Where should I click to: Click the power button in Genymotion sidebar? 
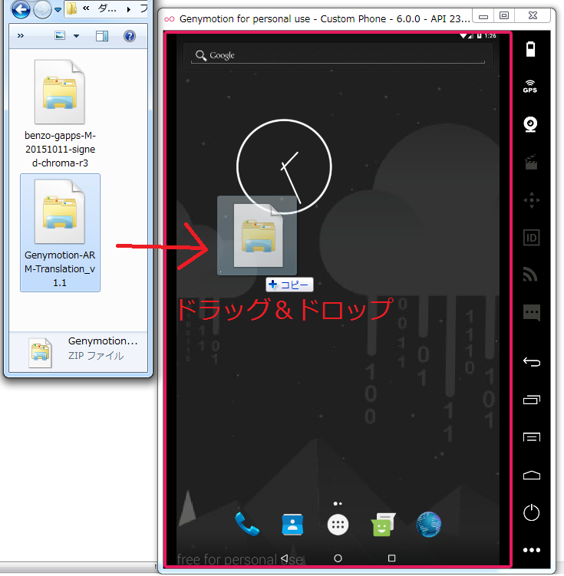[x=531, y=512]
